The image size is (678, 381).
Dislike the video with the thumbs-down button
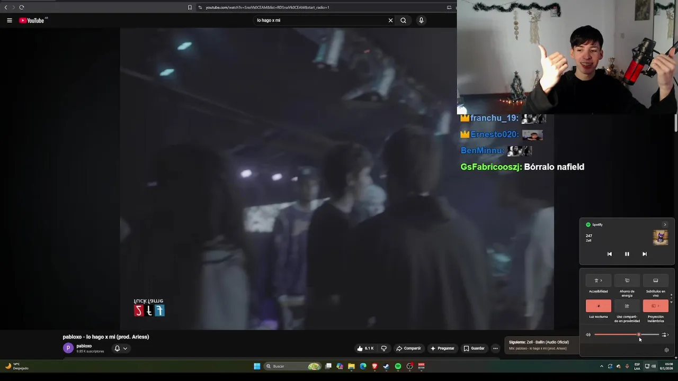point(384,348)
